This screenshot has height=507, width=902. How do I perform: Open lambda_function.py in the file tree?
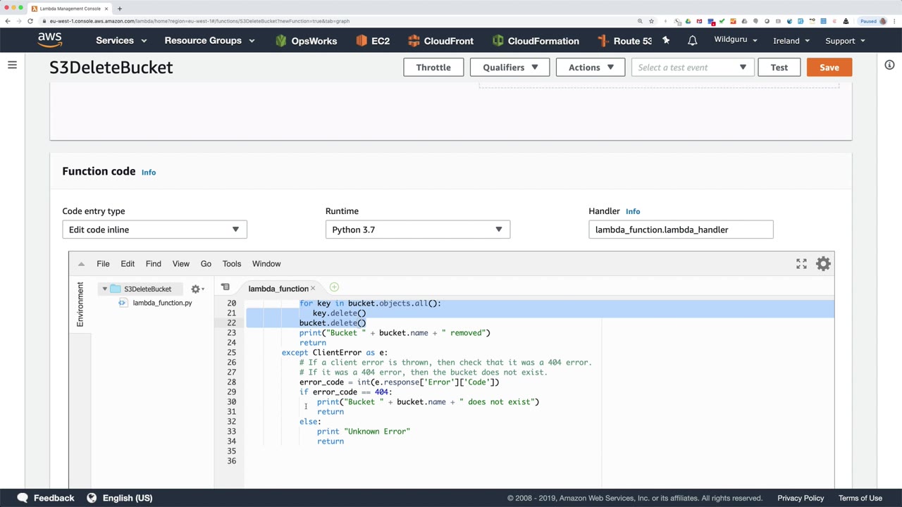point(161,303)
